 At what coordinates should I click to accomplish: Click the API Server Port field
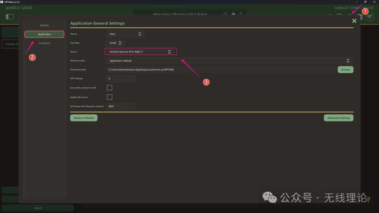click(120, 106)
